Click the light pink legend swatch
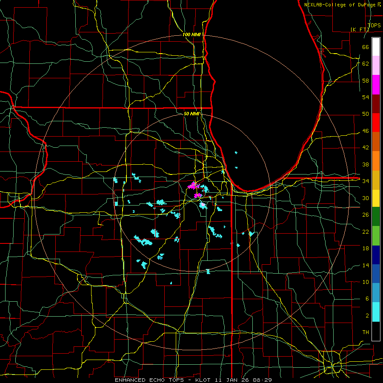The width and height of the screenshot is (383, 383). coord(376,66)
